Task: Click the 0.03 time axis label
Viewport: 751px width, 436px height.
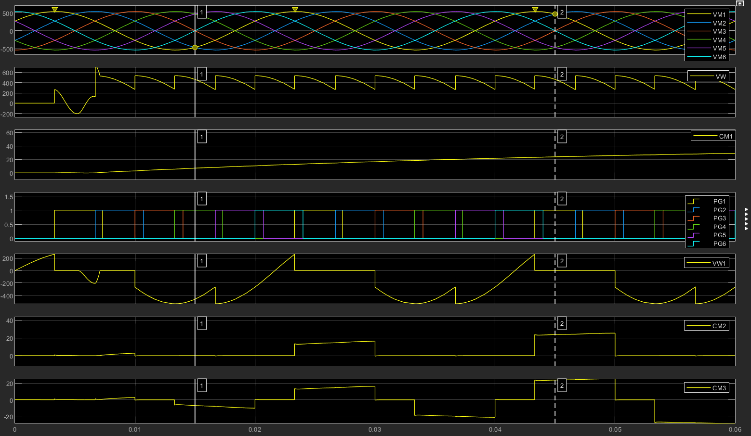Action: 375,430
